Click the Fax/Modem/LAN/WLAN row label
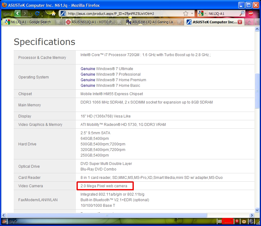Viewport: 261px width, 226px height. click(x=38, y=200)
